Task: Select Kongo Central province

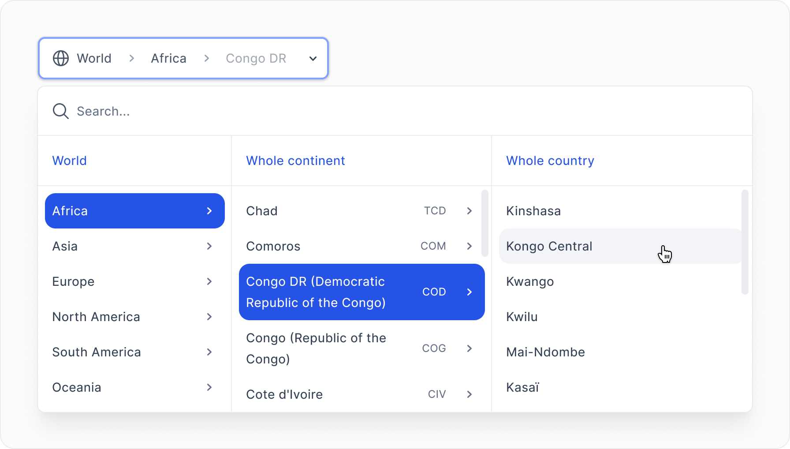Action: point(549,246)
